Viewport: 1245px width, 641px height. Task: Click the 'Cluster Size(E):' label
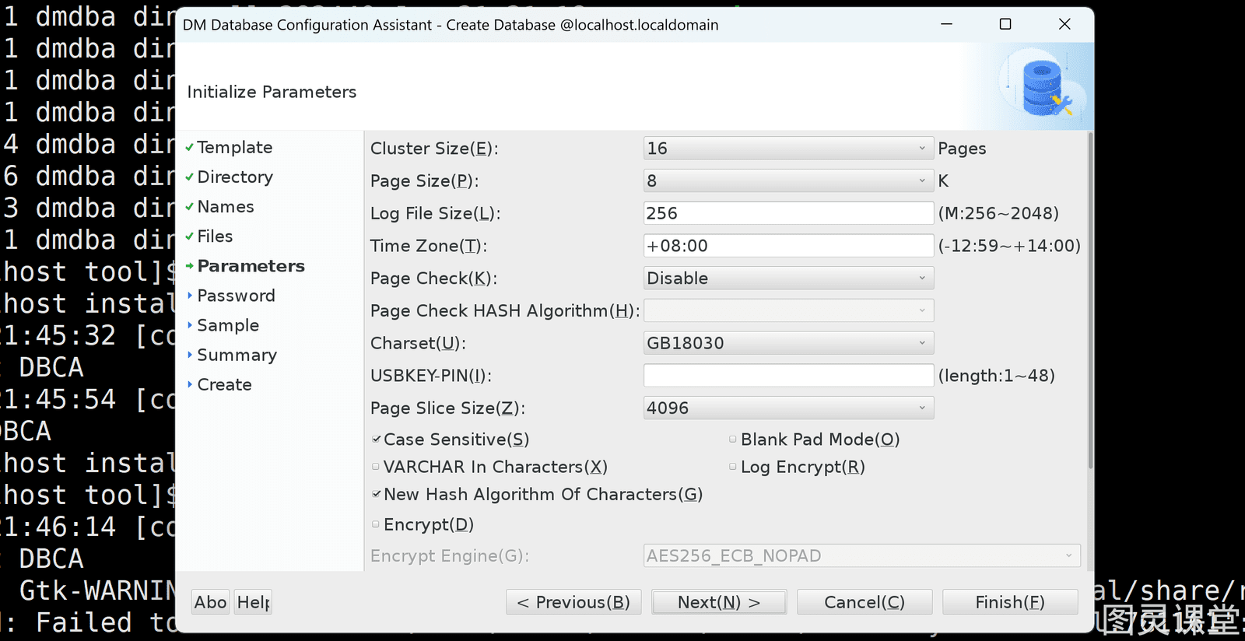[434, 148]
